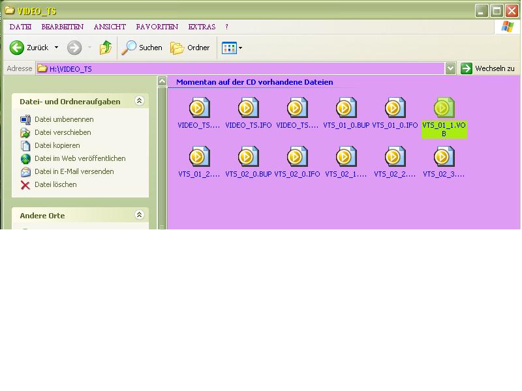Image resolution: width=522 pixels, height=391 pixels.
Task: Select the VTS_02_3.... file icon
Action: click(x=444, y=156)
